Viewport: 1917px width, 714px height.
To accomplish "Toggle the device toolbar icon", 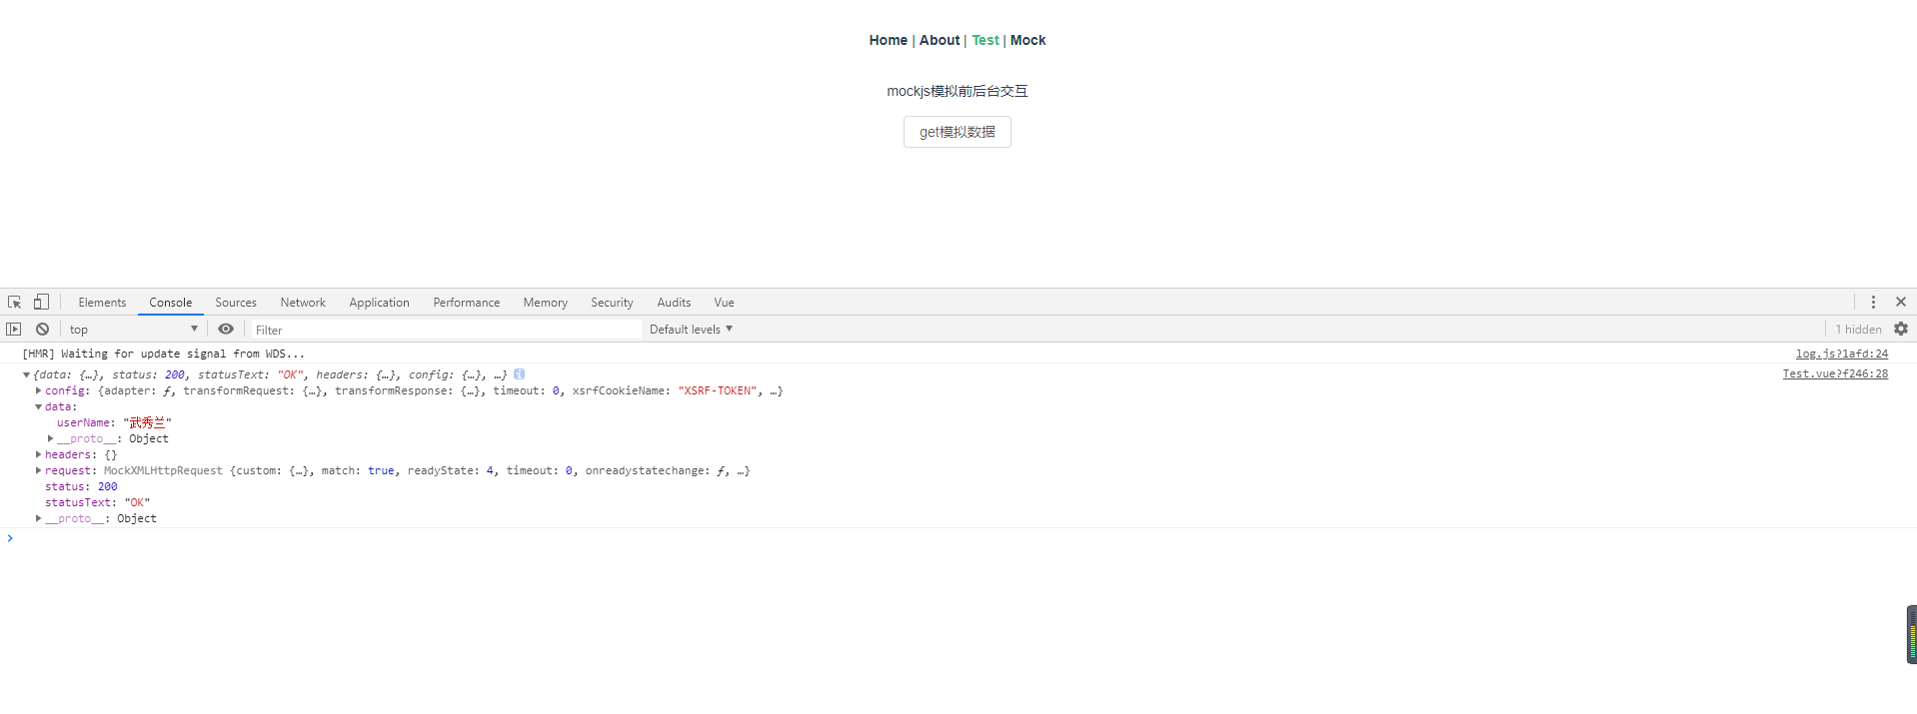I will (41, 302).
